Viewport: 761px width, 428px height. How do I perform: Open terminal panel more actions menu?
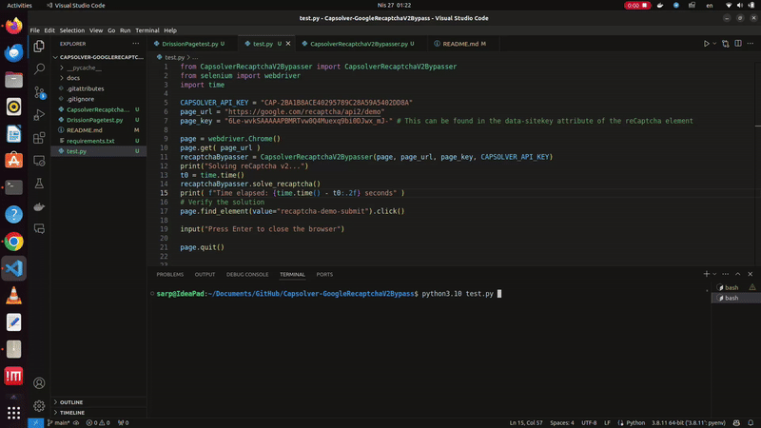pos(726,274)
